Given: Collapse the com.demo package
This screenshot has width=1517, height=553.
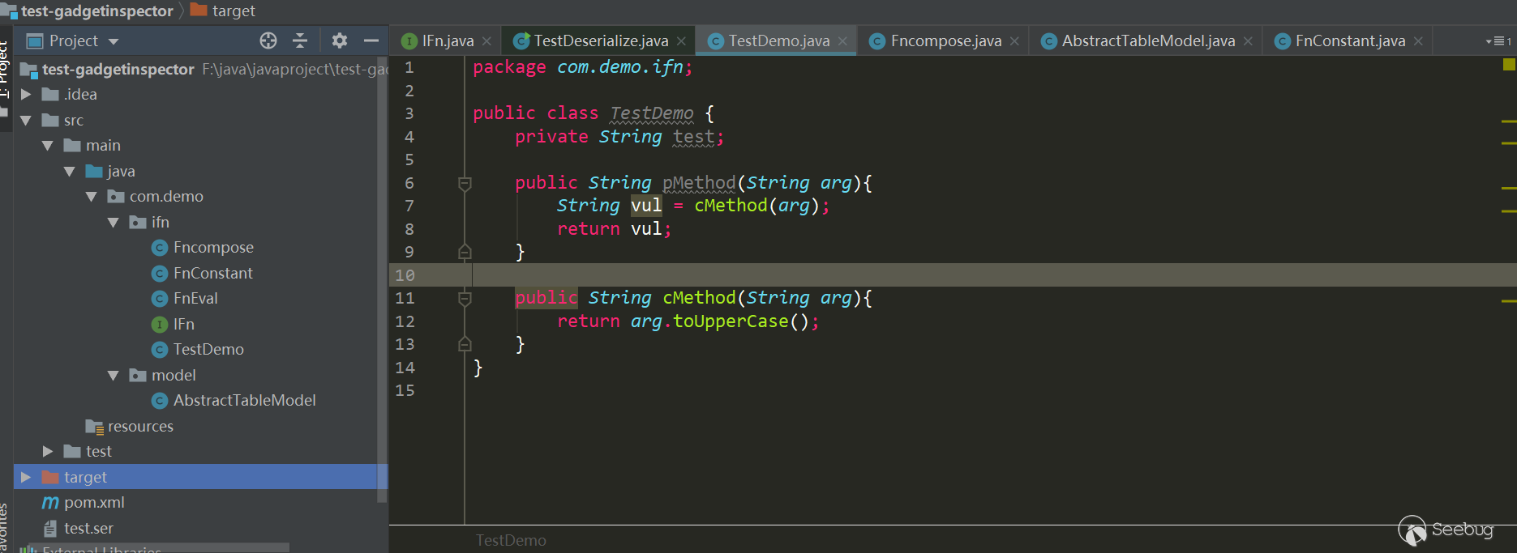Looking at the screenshot, I should [92, 197].
